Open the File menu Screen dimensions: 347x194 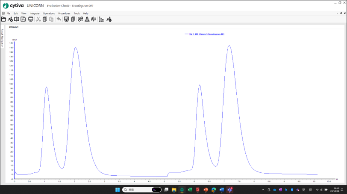8,13
